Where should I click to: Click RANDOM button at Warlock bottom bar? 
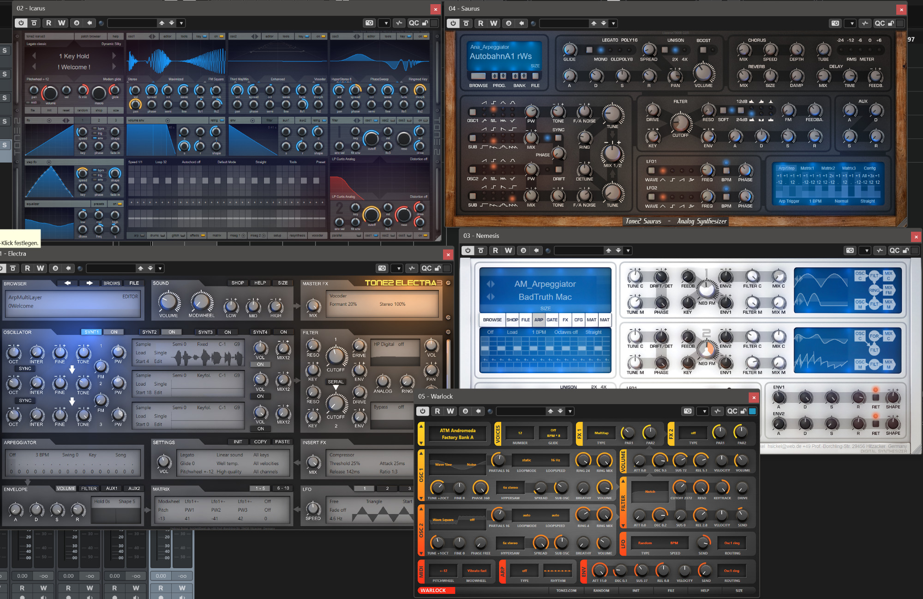601,590
